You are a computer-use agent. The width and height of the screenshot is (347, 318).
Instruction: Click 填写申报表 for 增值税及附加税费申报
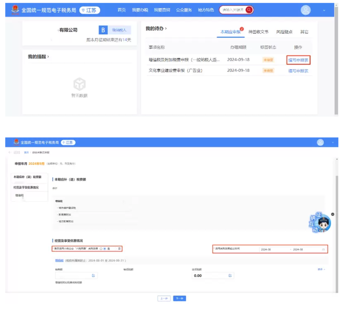click(x=298, y=60)
